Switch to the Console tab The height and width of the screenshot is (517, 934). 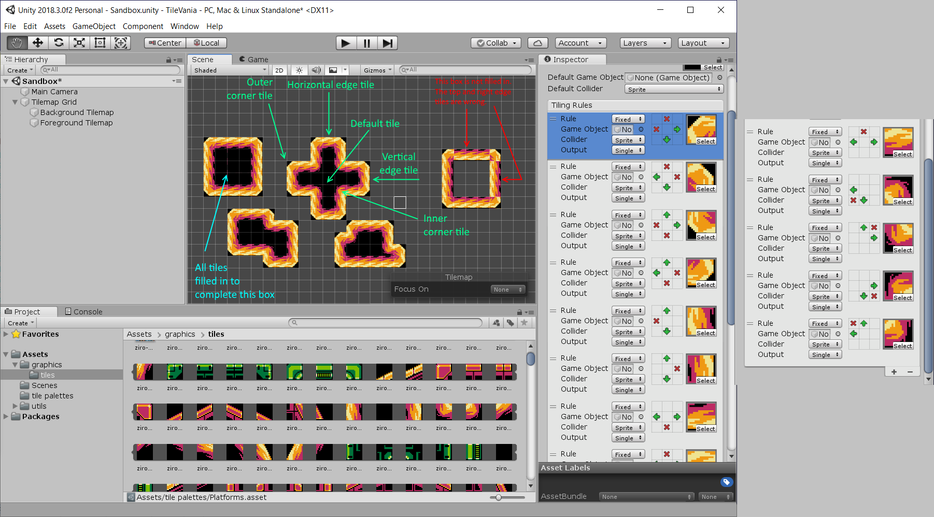click(x=83, y=312)
